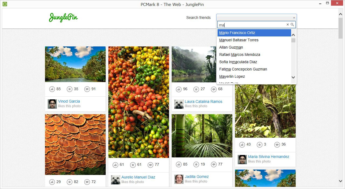
Task: Clear the search text with the X icon
Action: [x=288, y=25]
